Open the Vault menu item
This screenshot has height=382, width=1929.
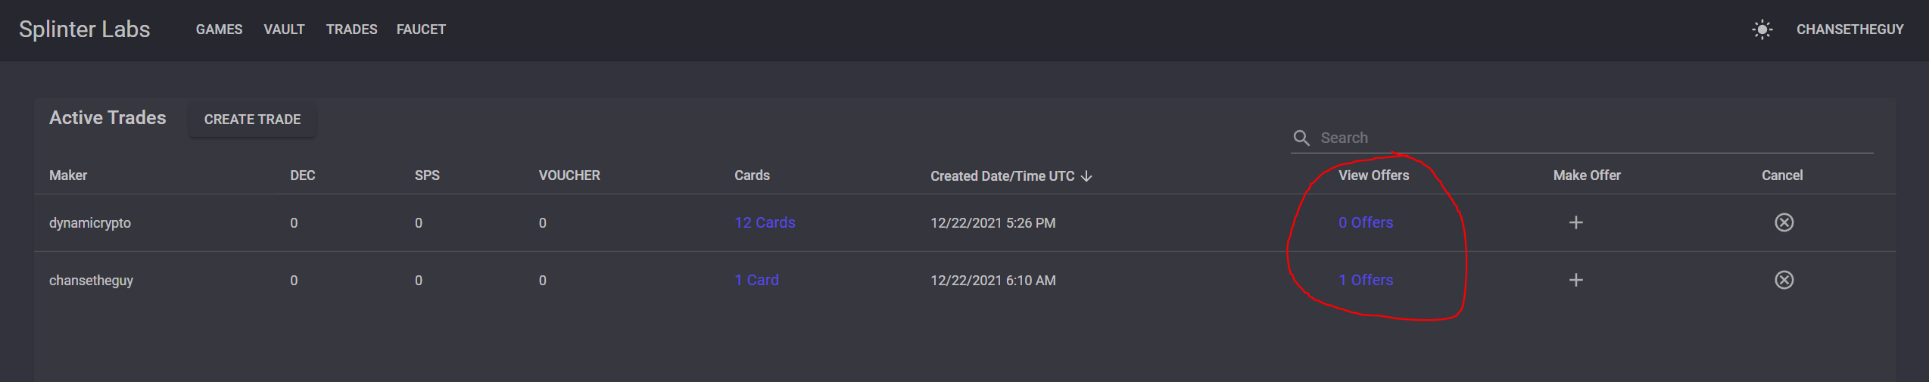pos(284,30)
